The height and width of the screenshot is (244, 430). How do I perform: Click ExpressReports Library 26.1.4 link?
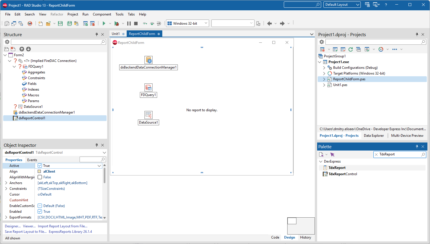(x=70, y=232)
